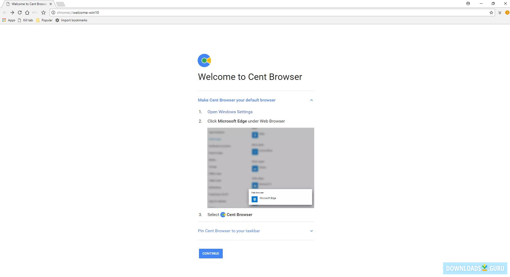The height and width of the screenshot is (277, 510).
Task: Open the home page
Action: click(27, 13)
